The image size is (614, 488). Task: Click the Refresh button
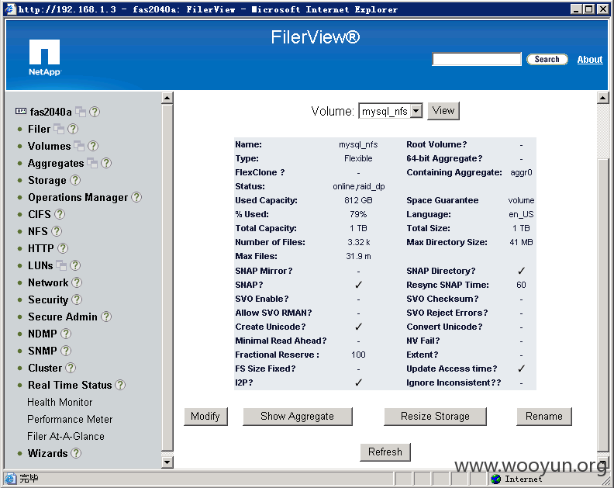click(x=385, y=452)
